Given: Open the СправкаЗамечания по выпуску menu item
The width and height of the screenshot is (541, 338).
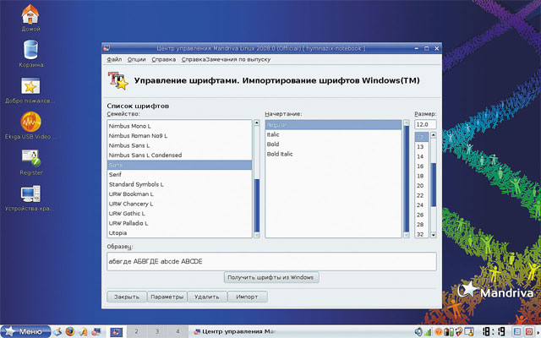Looking at the screenshot, I should [226, 59].
